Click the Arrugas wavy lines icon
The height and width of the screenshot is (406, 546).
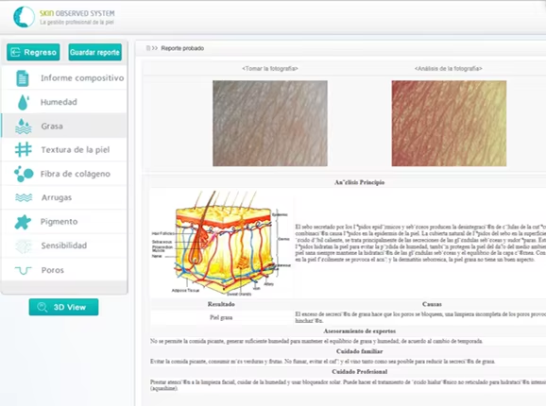24,197
